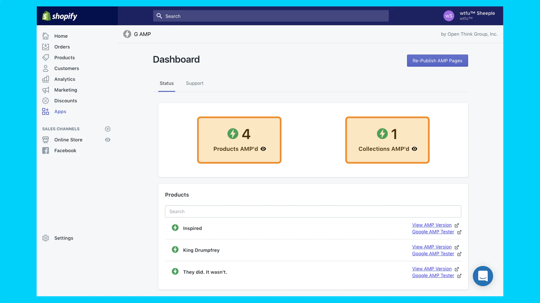Click external-link icon for Inspired Google AMP Tester
Image resolution: width=540 pixels, height=303 pixels.
click(x=459, y=232)
